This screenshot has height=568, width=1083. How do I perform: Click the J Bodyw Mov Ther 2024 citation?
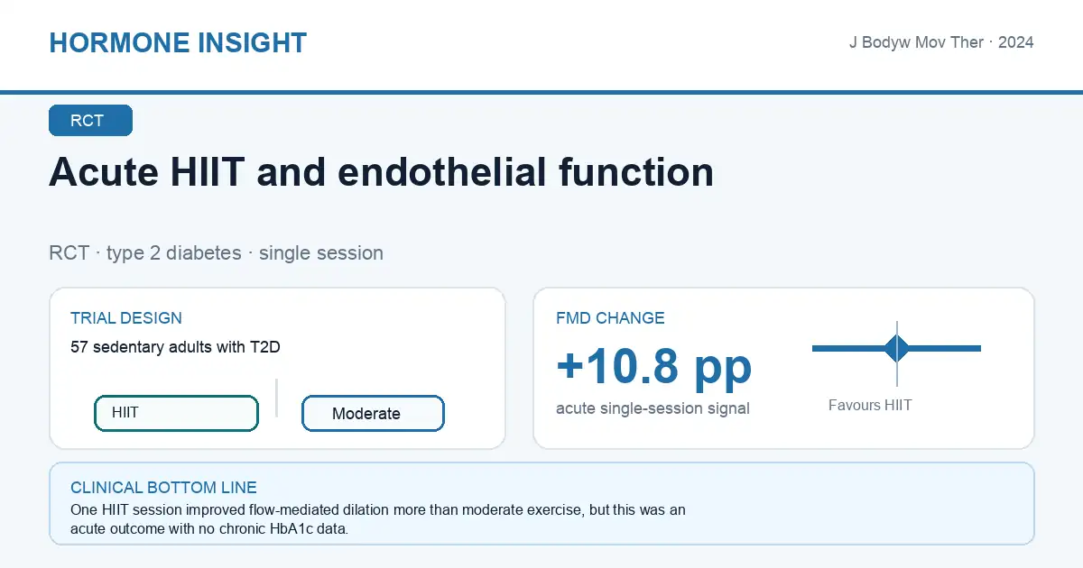point(941,42)
